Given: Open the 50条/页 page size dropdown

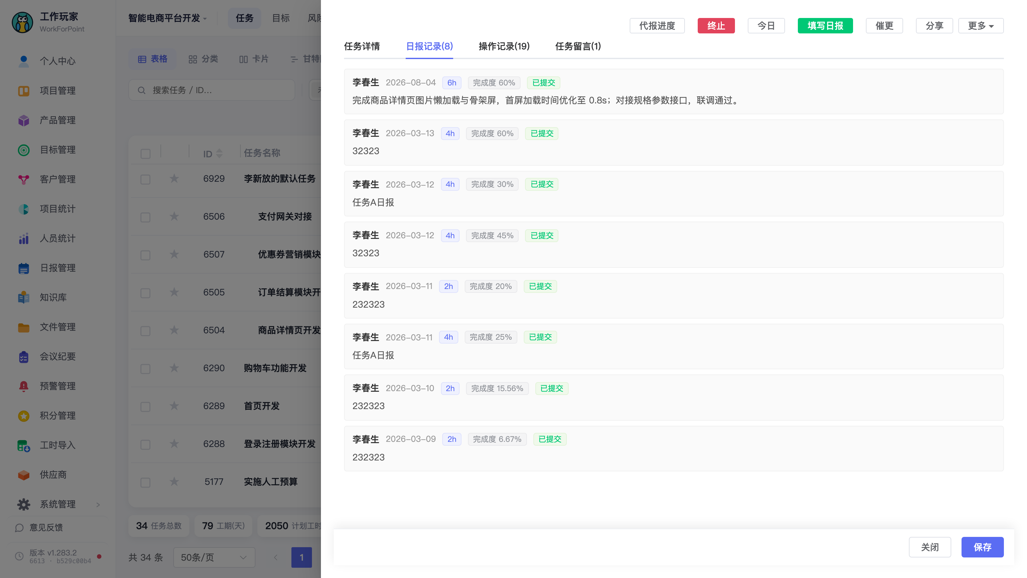Looking at the screenshot, I should click(214, 557).
